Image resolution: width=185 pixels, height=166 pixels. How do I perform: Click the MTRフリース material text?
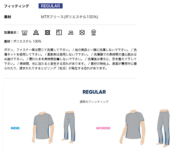pos(70,17)
